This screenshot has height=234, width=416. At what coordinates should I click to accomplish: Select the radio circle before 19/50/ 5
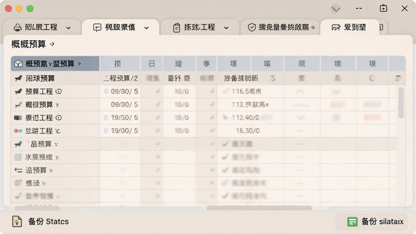pos(106,117)
